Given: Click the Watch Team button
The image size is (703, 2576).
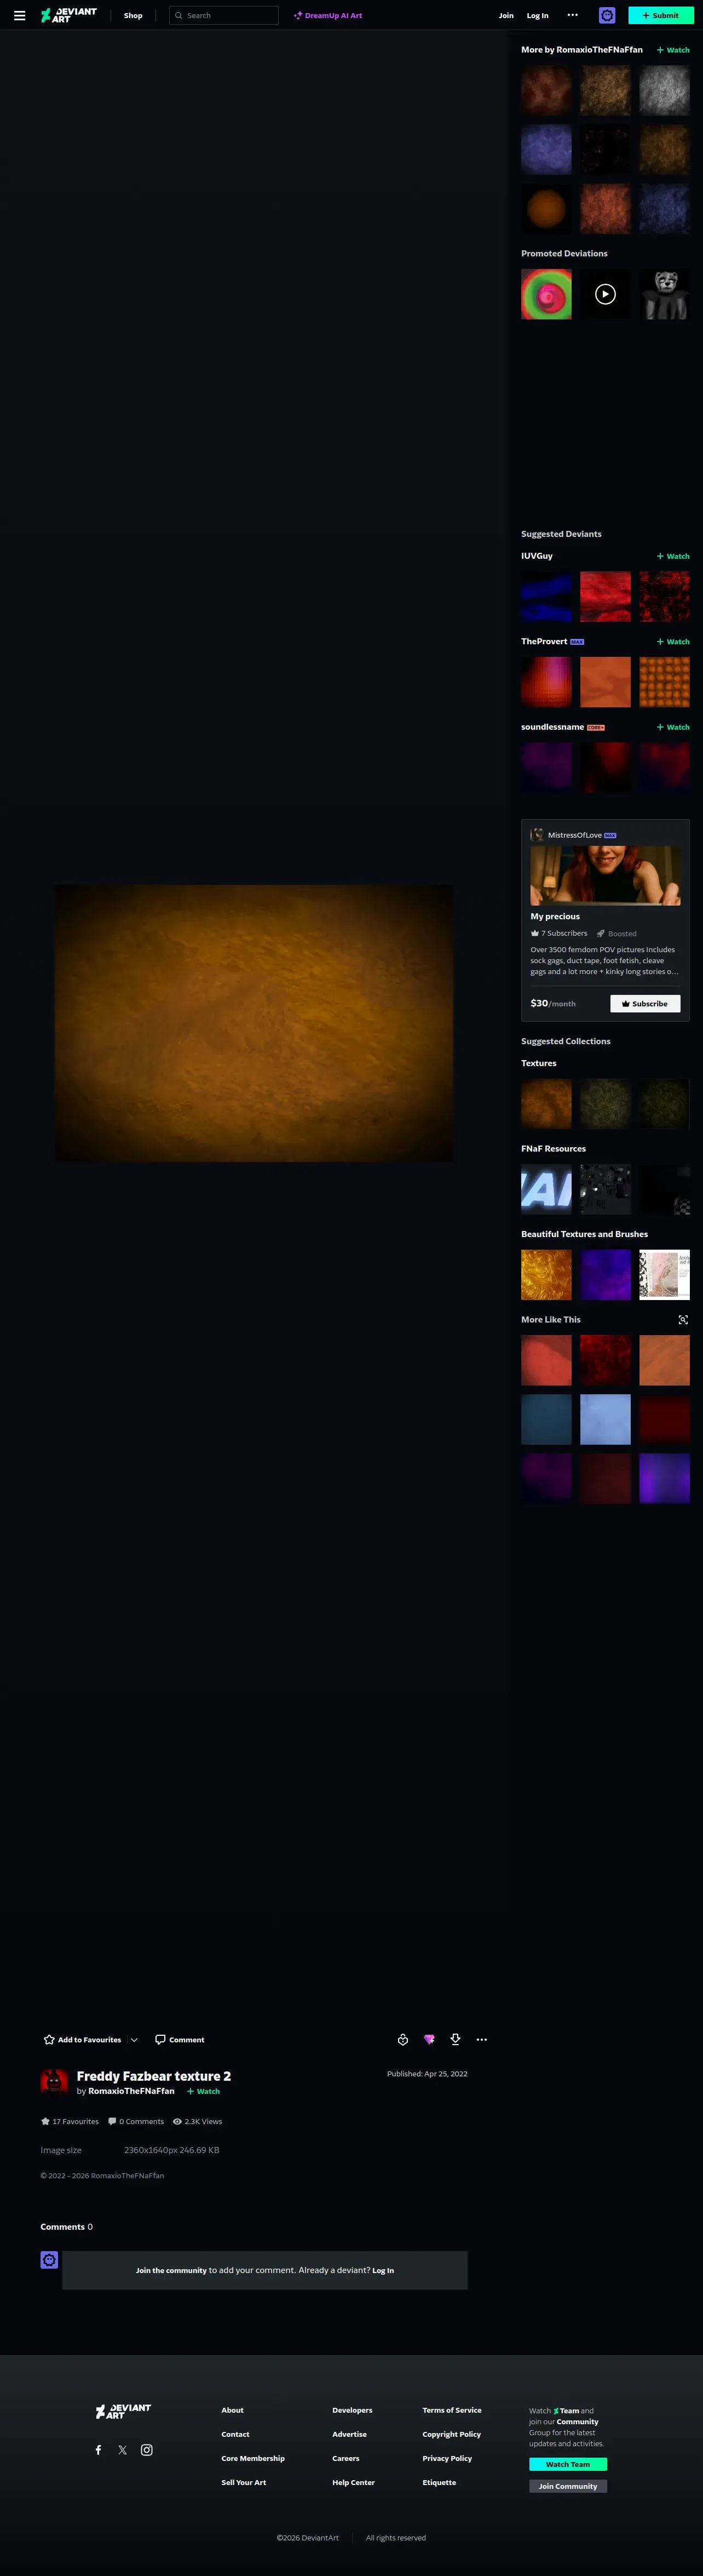Looking at the screenshot, I should tap(568, 2464).
